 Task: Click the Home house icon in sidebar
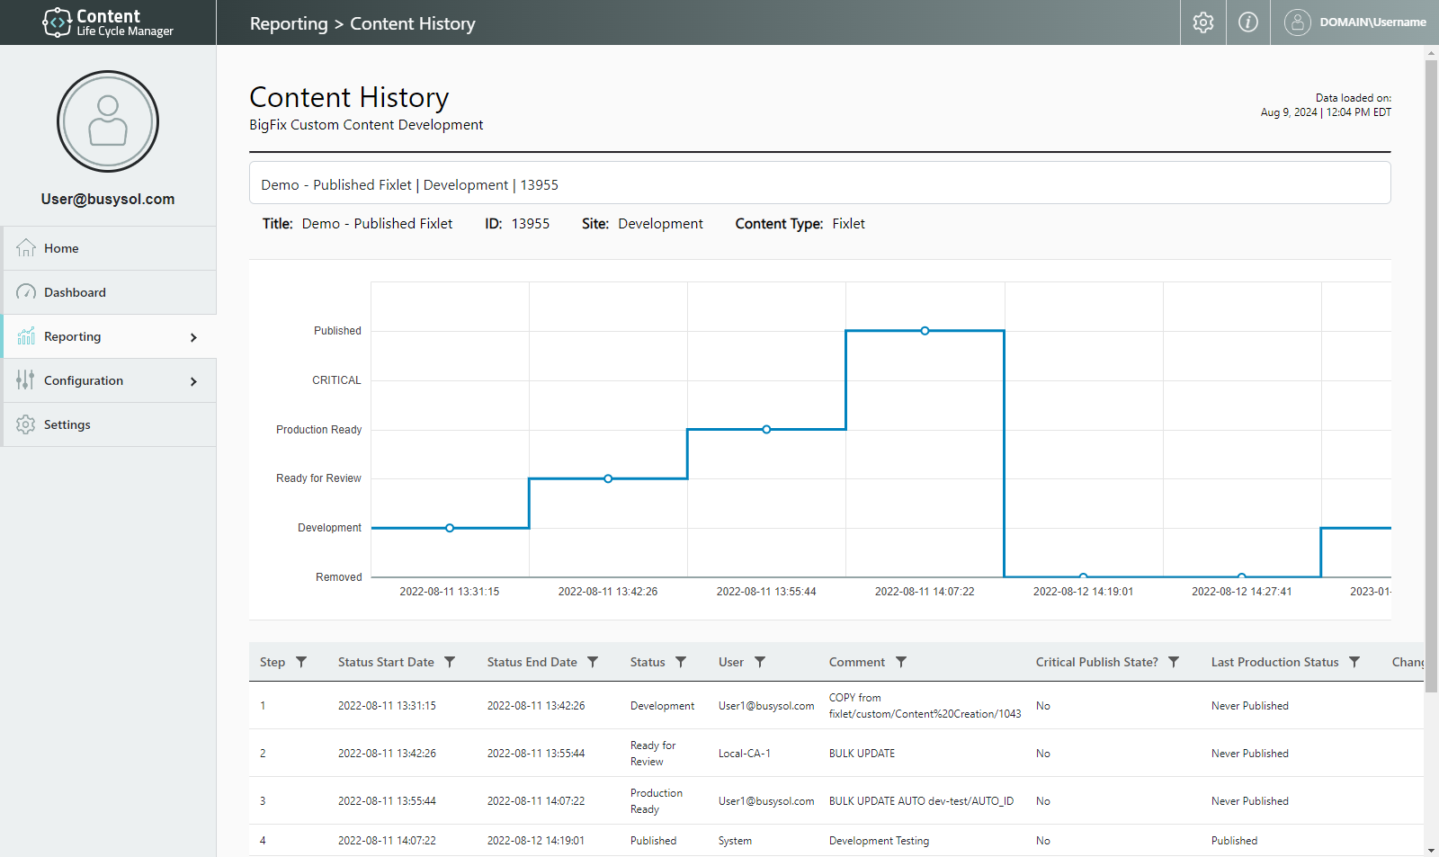click(26, 248)
